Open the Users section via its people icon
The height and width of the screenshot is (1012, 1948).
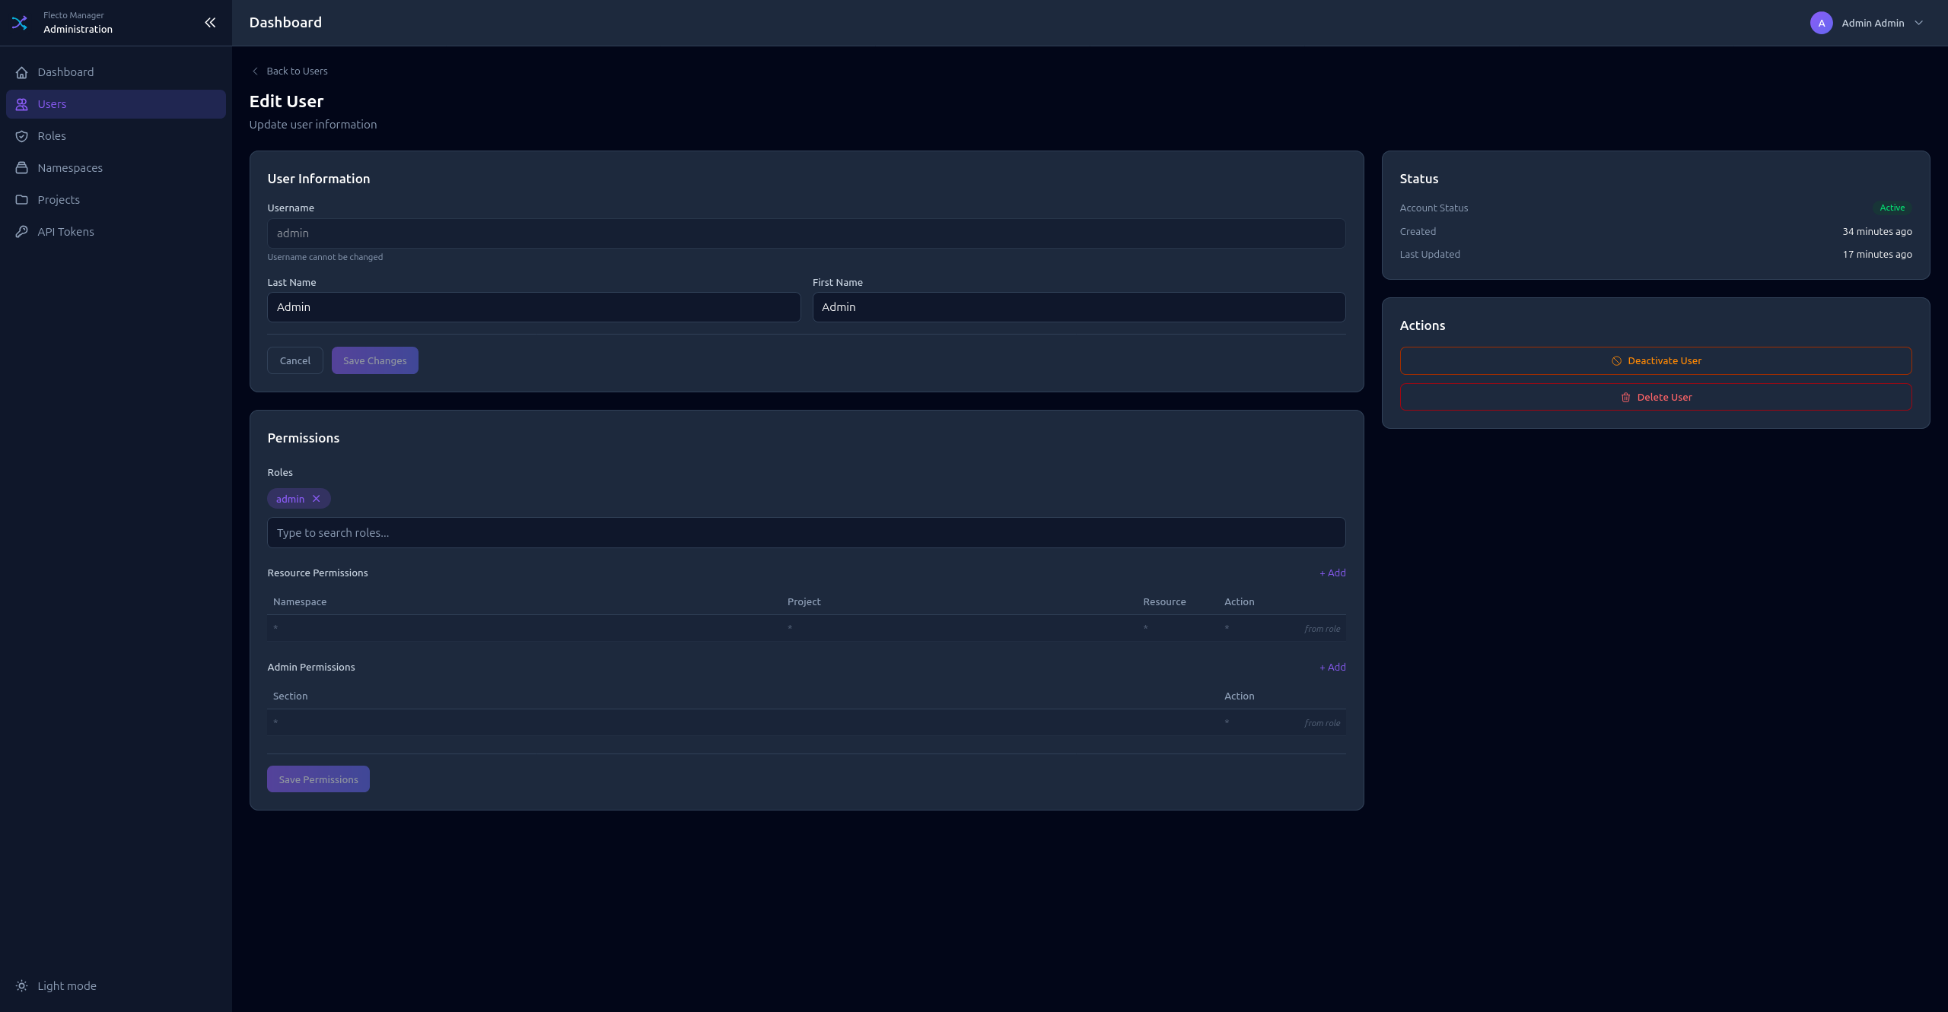click(22, 104)
